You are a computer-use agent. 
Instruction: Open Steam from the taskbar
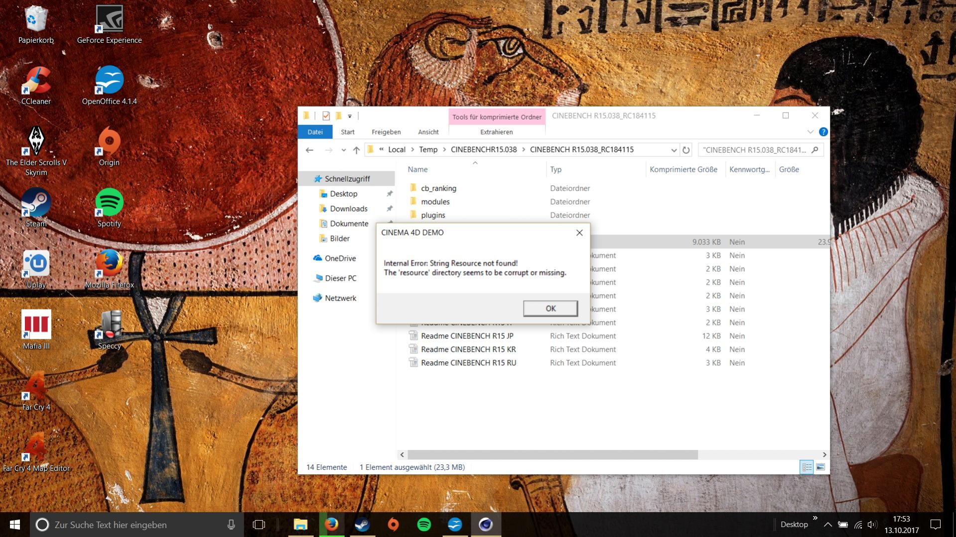click(x=362, y=525)
